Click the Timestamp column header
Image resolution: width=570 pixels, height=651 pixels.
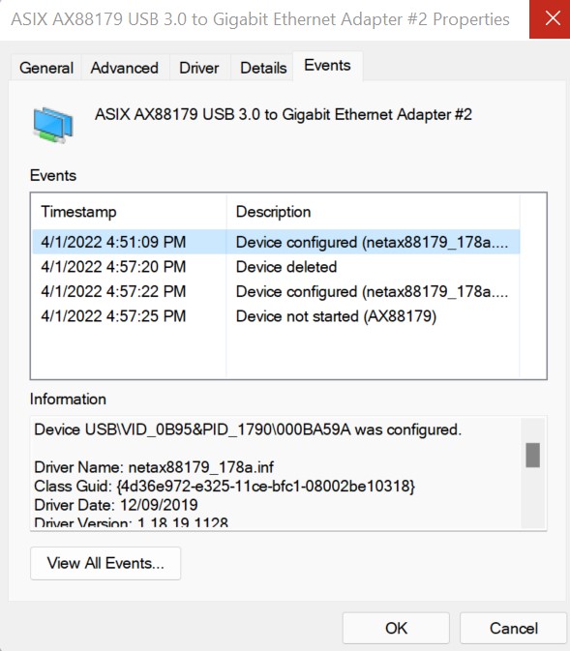click(130, 211)
